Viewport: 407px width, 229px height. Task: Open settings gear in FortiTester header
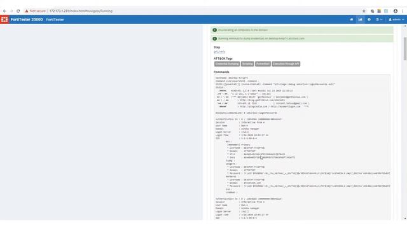coord(369,20)
